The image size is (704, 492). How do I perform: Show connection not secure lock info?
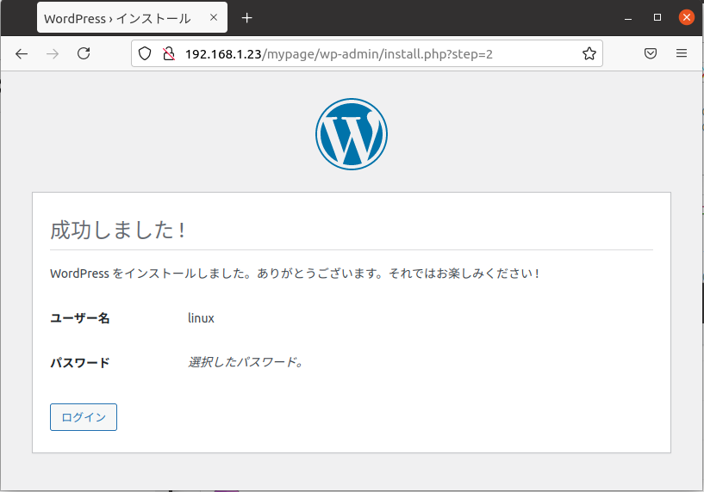point(168,54)
